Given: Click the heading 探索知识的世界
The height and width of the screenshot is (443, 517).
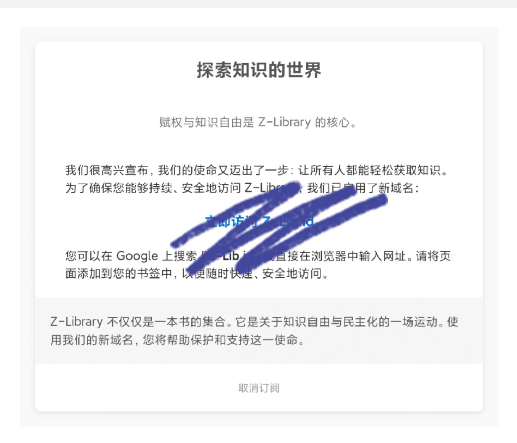Looking at the screenshot, I should [259, 70].
